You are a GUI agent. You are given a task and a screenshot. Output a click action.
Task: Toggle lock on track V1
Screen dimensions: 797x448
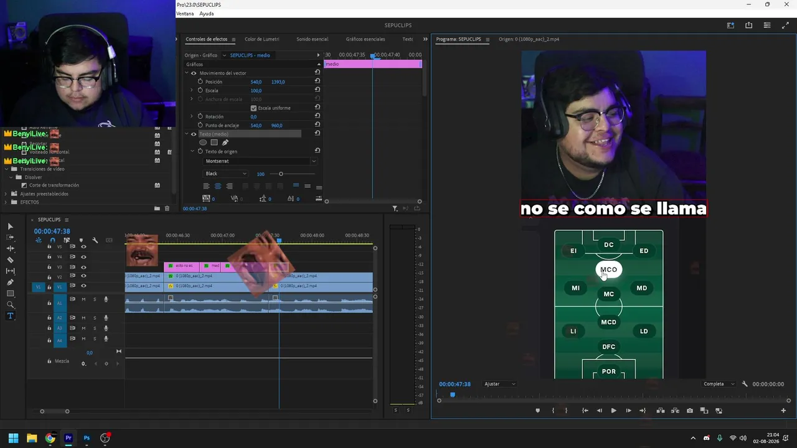(49, 286)
